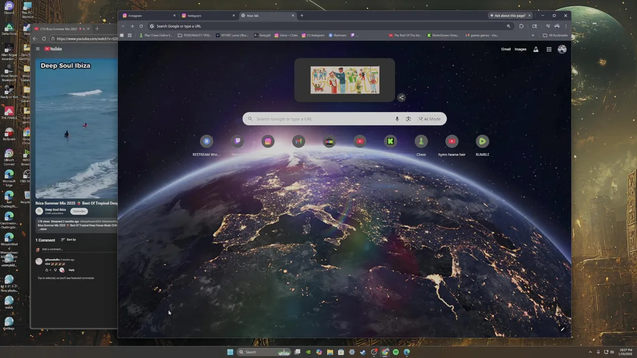Open Search Labs flask icon
Viewport: 637px width, 358px height.
[536, 49]
